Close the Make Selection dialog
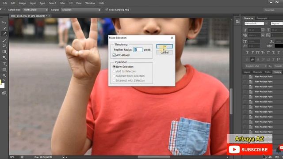 [x=172, y=38]
